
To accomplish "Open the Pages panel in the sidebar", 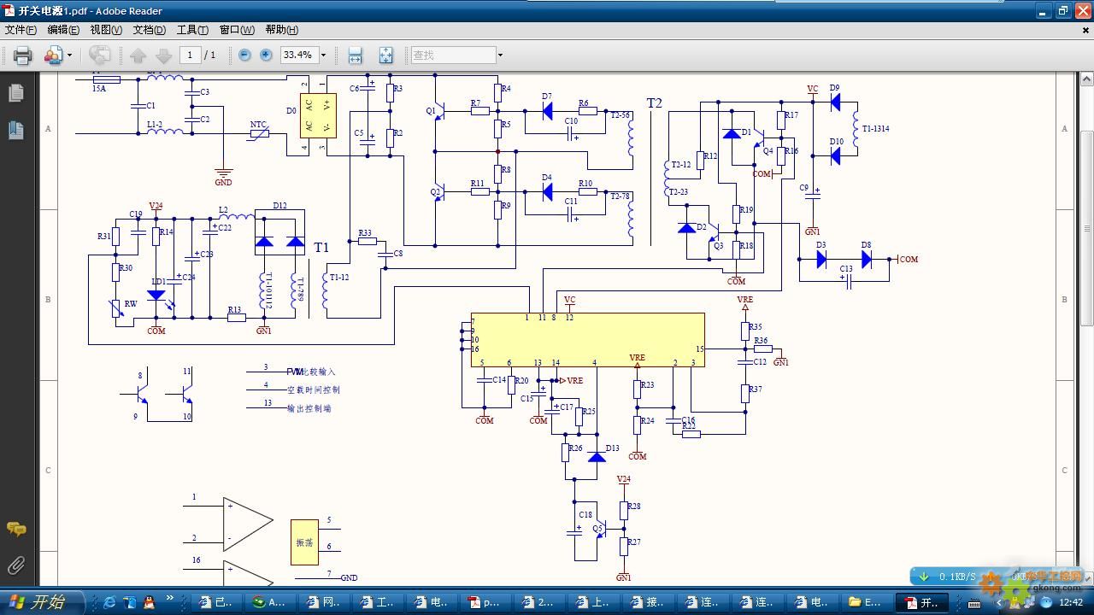I will tap(15, 92).
